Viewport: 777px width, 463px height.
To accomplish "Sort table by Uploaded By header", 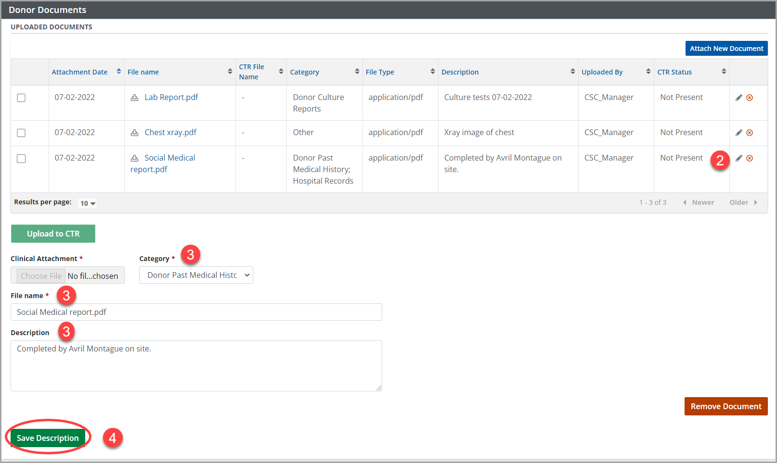I will click(602, 72).
